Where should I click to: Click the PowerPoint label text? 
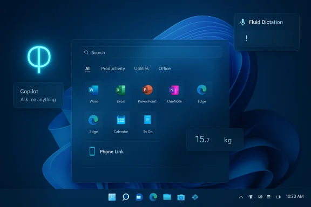coord(147,101)
